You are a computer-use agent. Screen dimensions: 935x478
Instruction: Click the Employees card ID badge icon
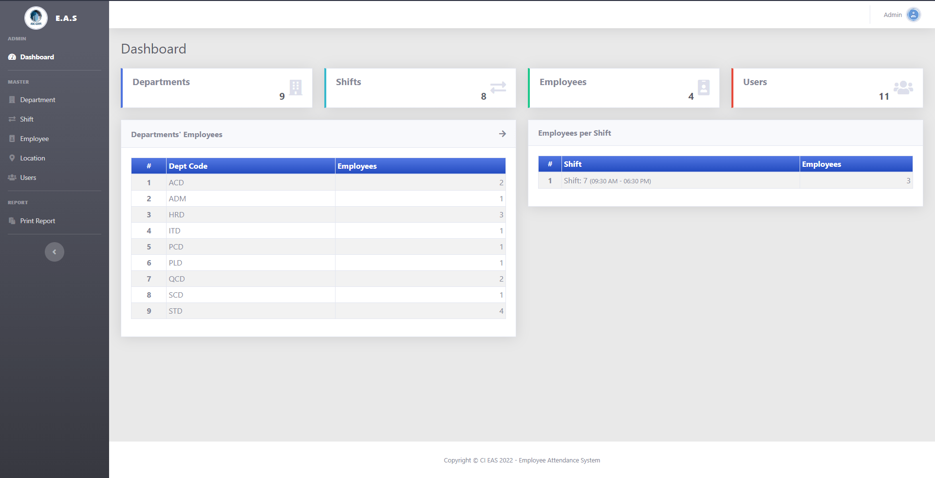703,88
